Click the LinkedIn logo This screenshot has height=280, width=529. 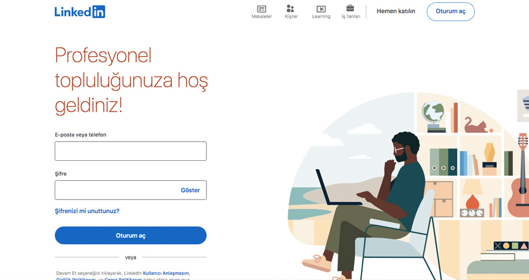(79, 12)
